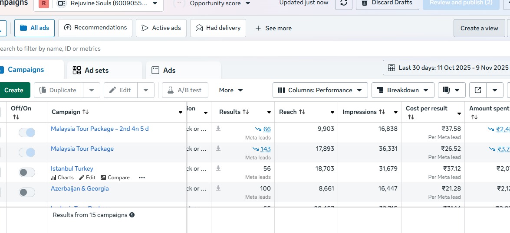Click info icon beside Results from 15 campaigns
Viewport: 510px width, 233px height.
coord(132,215)
